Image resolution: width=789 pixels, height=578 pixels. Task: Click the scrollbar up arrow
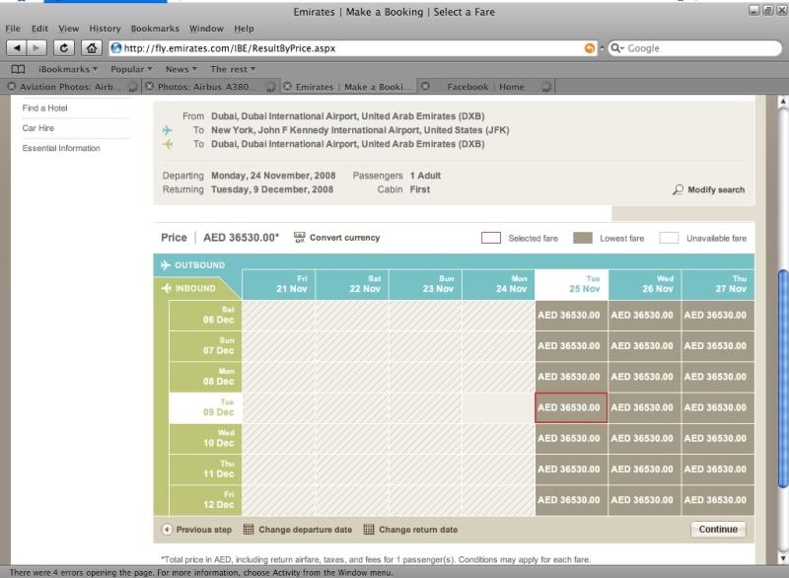(x=783, y=102)
